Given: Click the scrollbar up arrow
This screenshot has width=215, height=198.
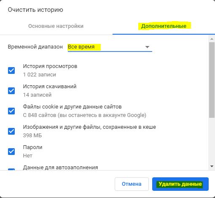Looking at the screenshot, I should pos(212,39).
